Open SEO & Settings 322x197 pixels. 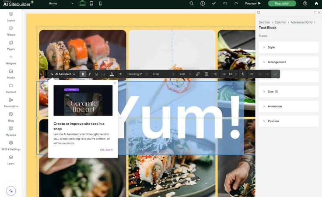tap(11, 146)
